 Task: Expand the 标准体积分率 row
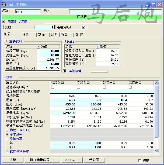tap(7, 152)
